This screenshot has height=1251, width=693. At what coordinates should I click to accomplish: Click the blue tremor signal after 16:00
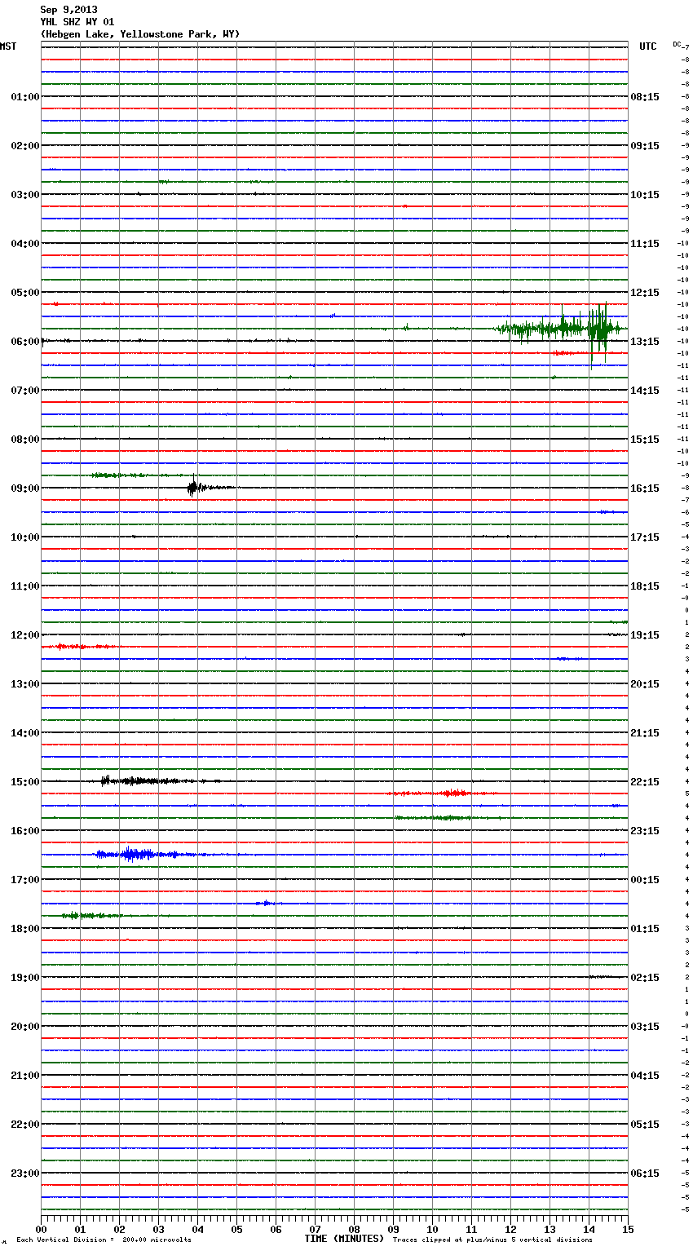click(135, 855)
